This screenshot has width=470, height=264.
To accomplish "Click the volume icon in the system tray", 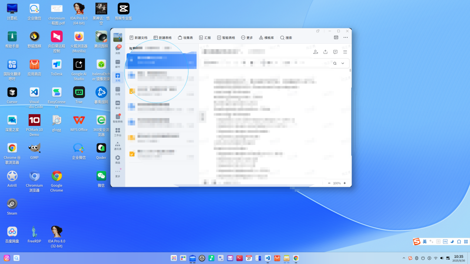I will coord(442,258).
